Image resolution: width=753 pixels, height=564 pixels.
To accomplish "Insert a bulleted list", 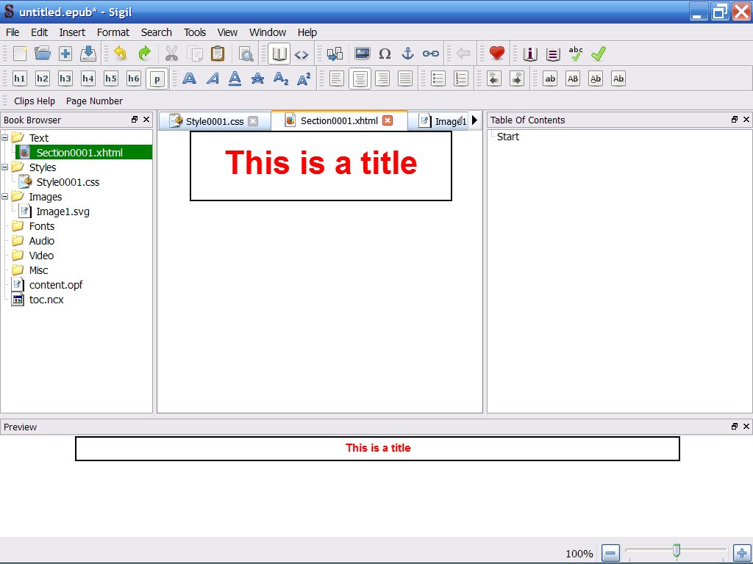I will pos(438,79).
